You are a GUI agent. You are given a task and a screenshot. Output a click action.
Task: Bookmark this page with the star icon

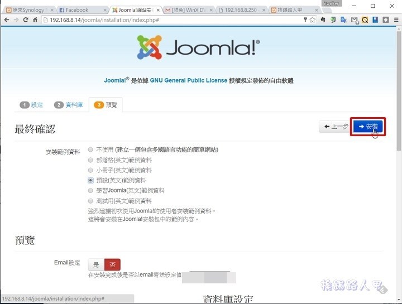(x=312, y=20)
